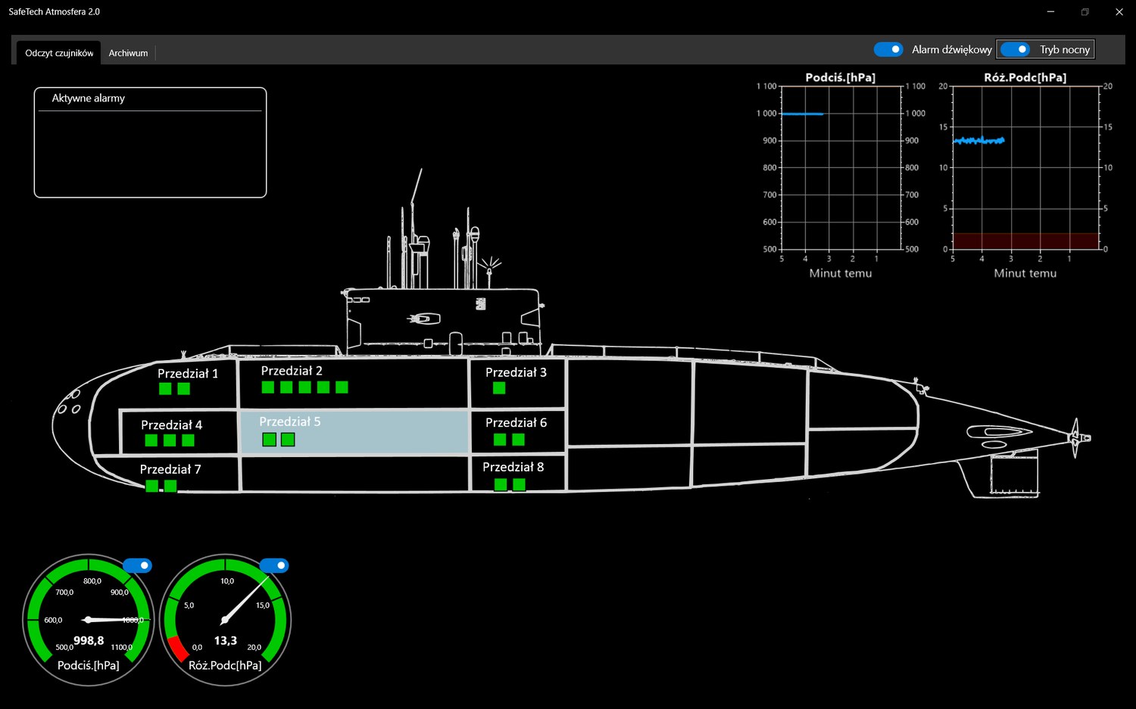1136x709 pixels.
Task: Click the SafeTech Atmosfera 2.0 window title
Action: point(55,12)
